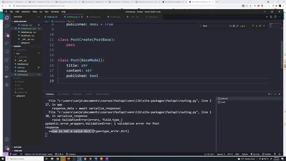The image size is (286, 161).
Task: Select the Debug Console panel tab
Action: [103, 94]
